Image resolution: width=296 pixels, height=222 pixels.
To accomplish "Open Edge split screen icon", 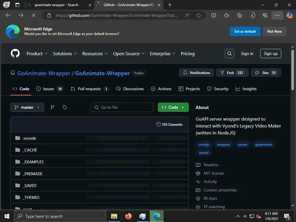I will tap(214, 15).
